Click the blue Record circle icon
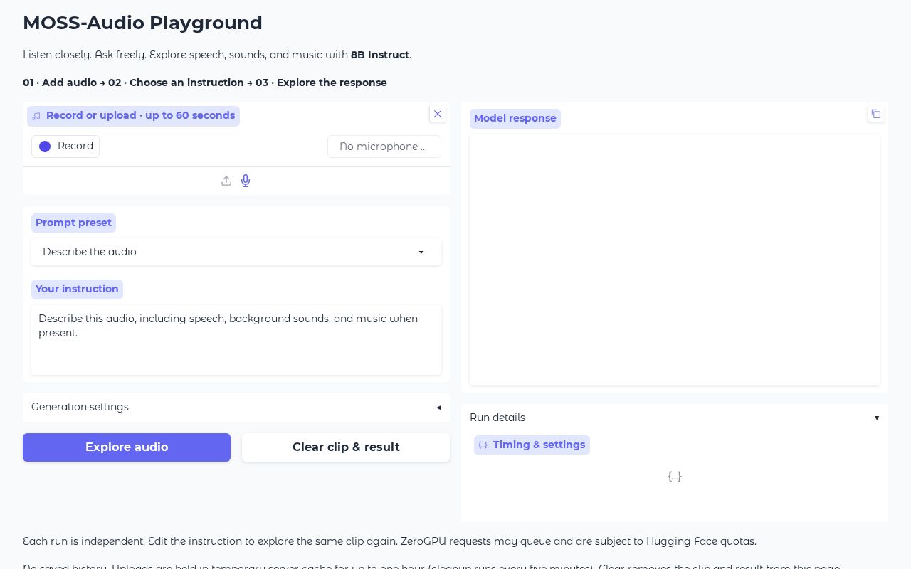Image resolution: width=911 pixels, height=569 pixels. [x=45, y=147]
